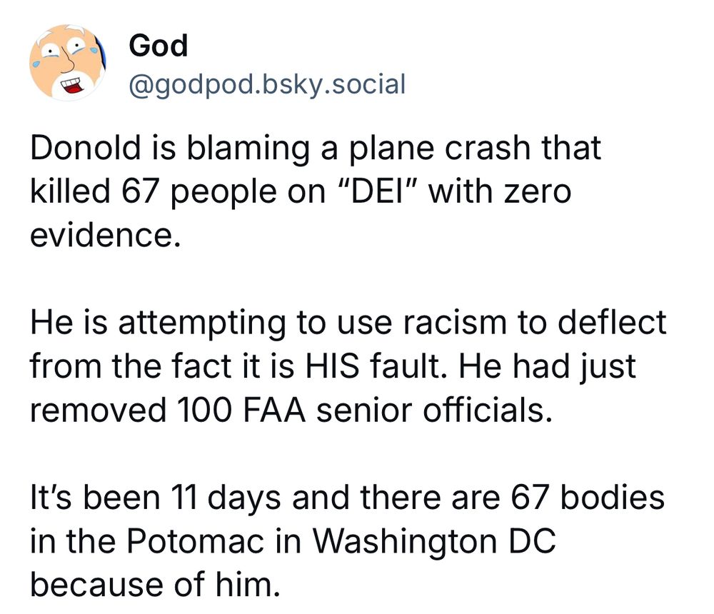Click the phrase 'senior officials.'
This screenshot has height=614, width=714.
coord(434,410)
